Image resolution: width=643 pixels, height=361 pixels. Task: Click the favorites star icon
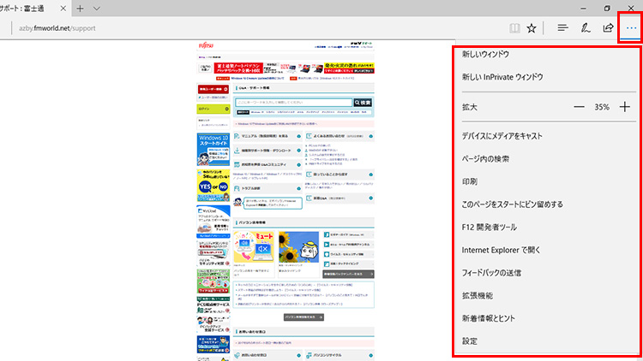(532, 27)
